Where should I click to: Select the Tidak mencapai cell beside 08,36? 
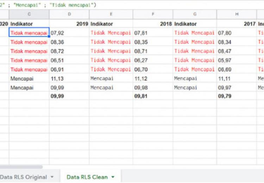click(29, 42)
